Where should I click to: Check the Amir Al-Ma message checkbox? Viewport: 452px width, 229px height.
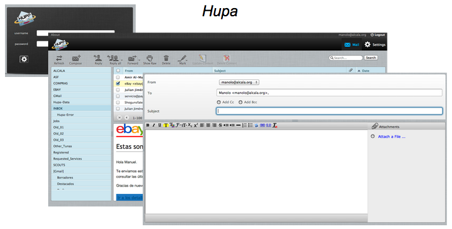pos(118,77)
